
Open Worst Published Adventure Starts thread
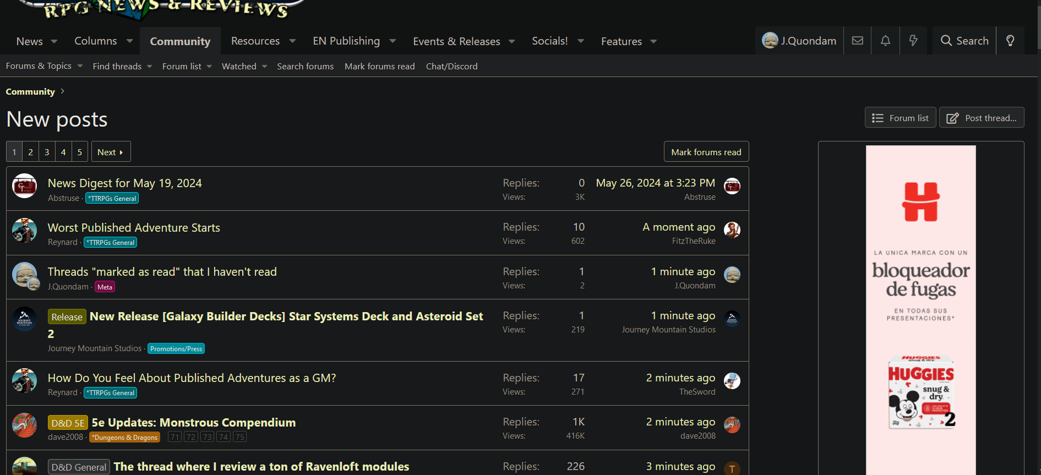pos(134,228)
